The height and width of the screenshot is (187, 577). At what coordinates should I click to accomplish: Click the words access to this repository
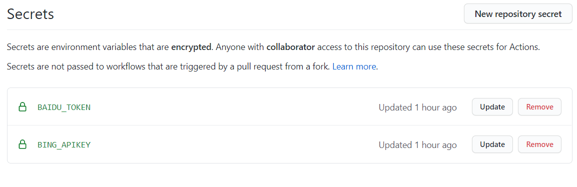358,47
